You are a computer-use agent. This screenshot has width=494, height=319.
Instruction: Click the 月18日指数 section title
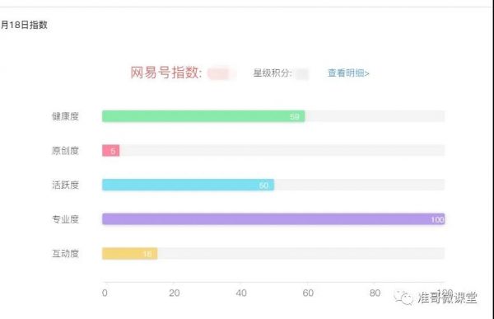pos(24,25)
